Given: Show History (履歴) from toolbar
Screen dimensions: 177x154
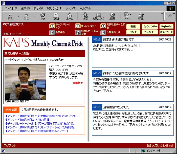Looking at the screenshot, I should click(112, 16).
